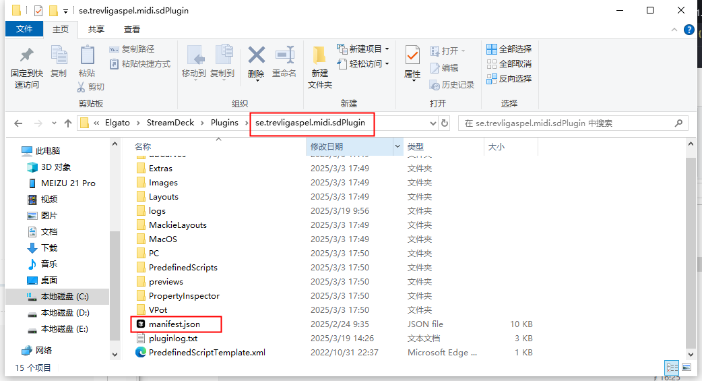Screen dimensions: 702x381
Task: Select Network (网络) in sidebar
Action: click(37, 350)
